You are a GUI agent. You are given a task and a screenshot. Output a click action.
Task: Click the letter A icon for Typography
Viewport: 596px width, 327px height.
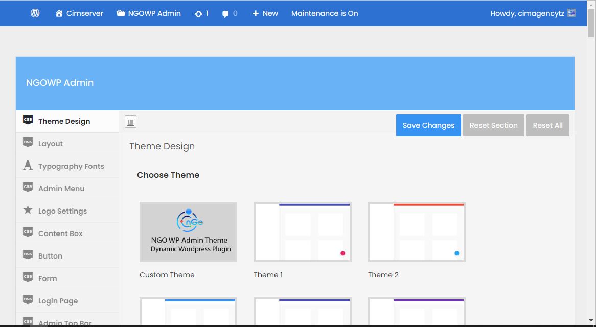pos(28,165)
